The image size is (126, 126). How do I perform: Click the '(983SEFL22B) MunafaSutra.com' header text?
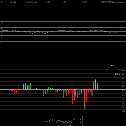(112, 2)
